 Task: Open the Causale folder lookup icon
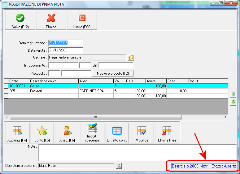131,58
